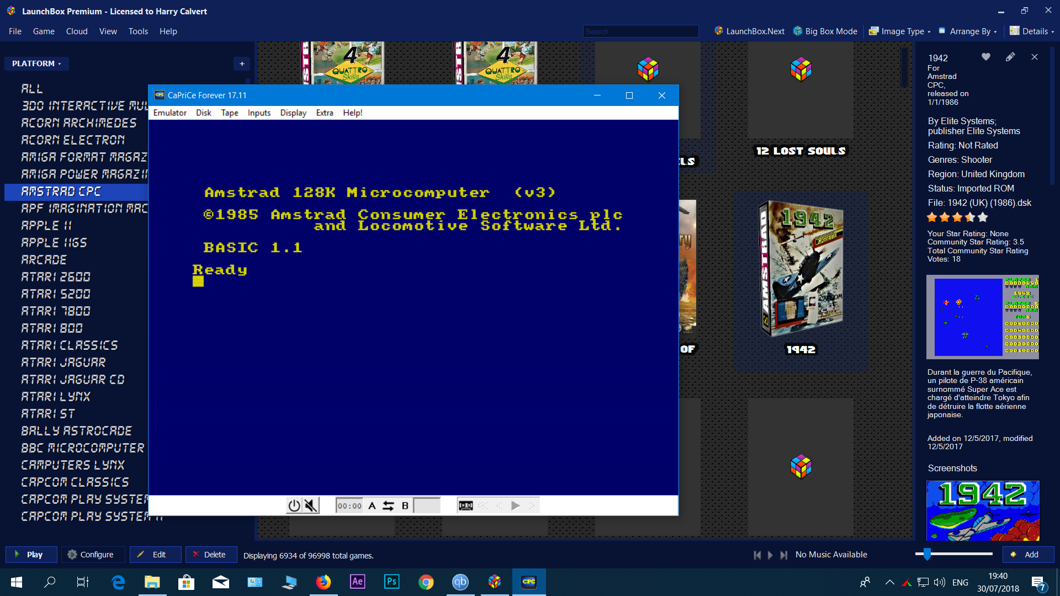Select Atari ST platform
This screenshot has width=1060, height=596.
48,414
